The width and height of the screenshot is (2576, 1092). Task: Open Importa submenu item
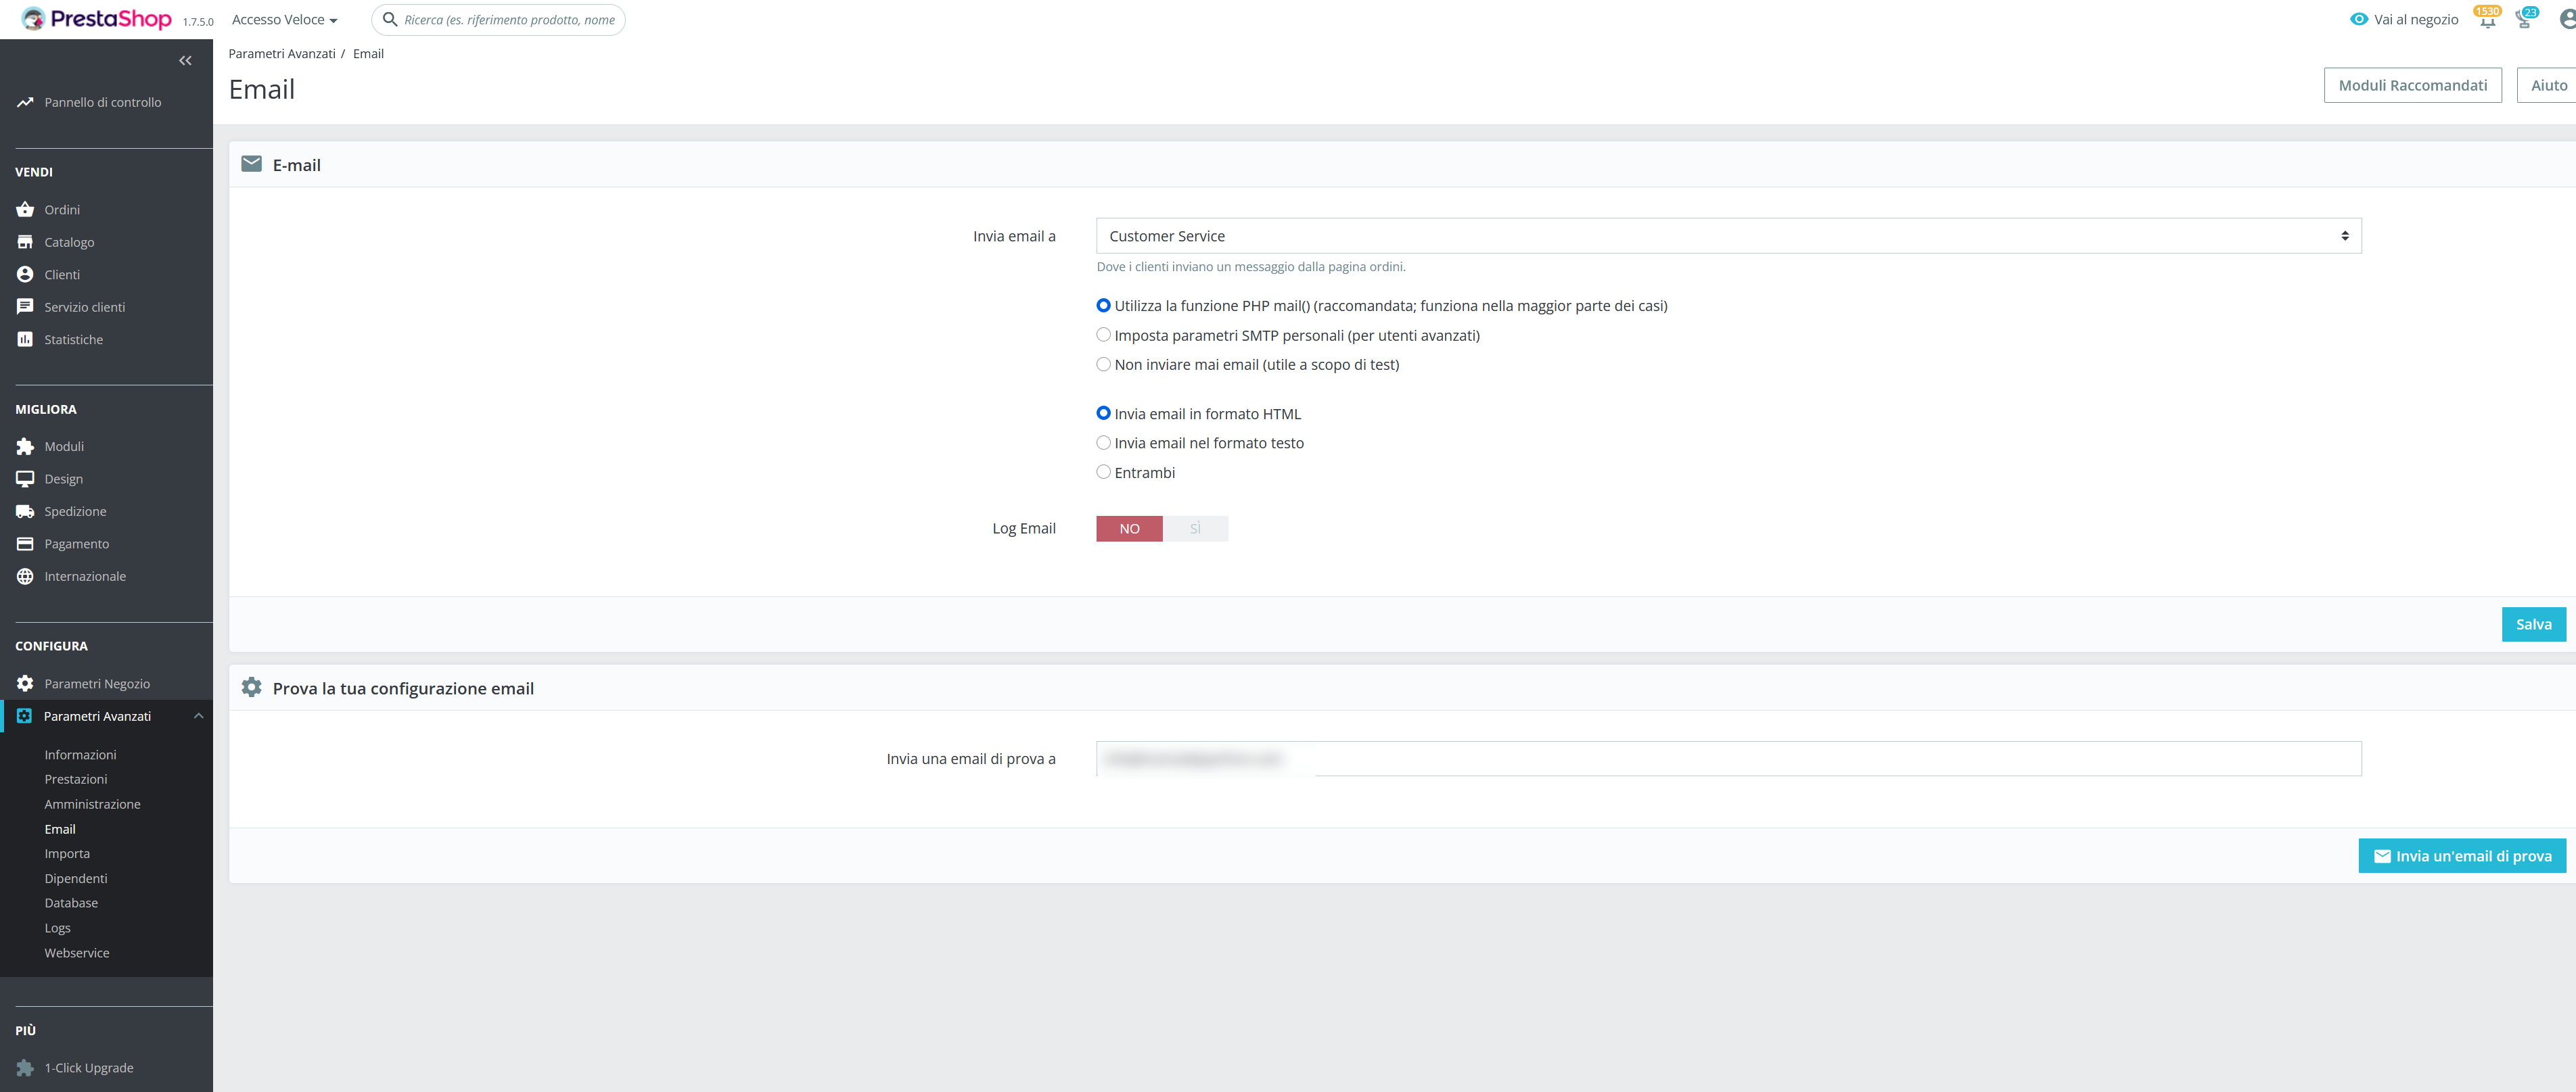pos(67,853)
